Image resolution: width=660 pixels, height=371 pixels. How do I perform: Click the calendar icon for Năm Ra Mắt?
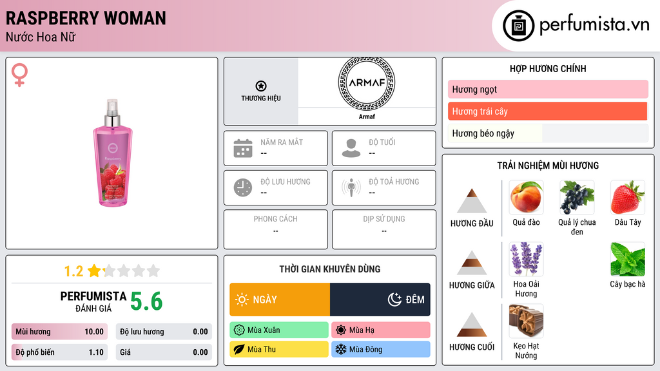tap(242, 148)
